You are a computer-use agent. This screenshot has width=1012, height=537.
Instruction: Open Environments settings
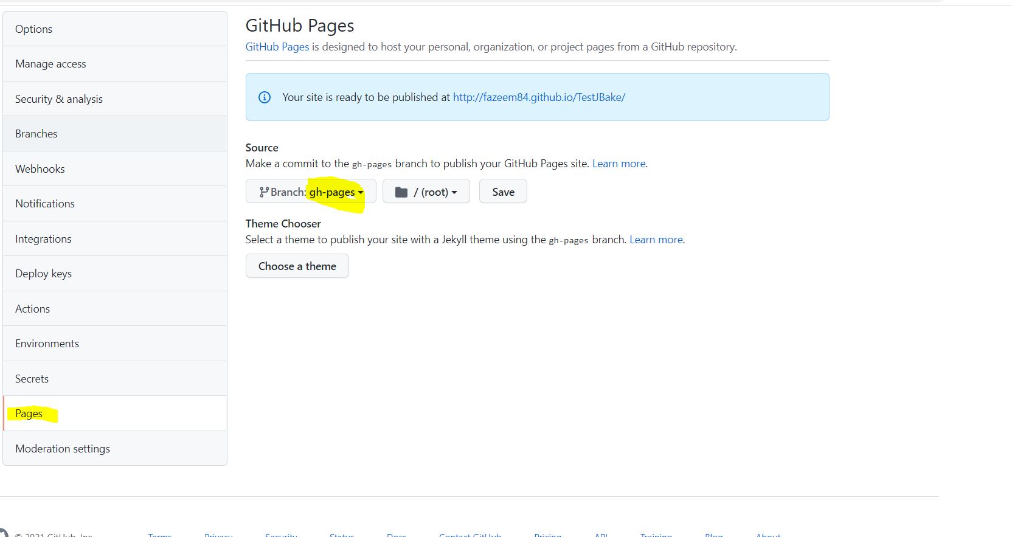click(115, 344)
